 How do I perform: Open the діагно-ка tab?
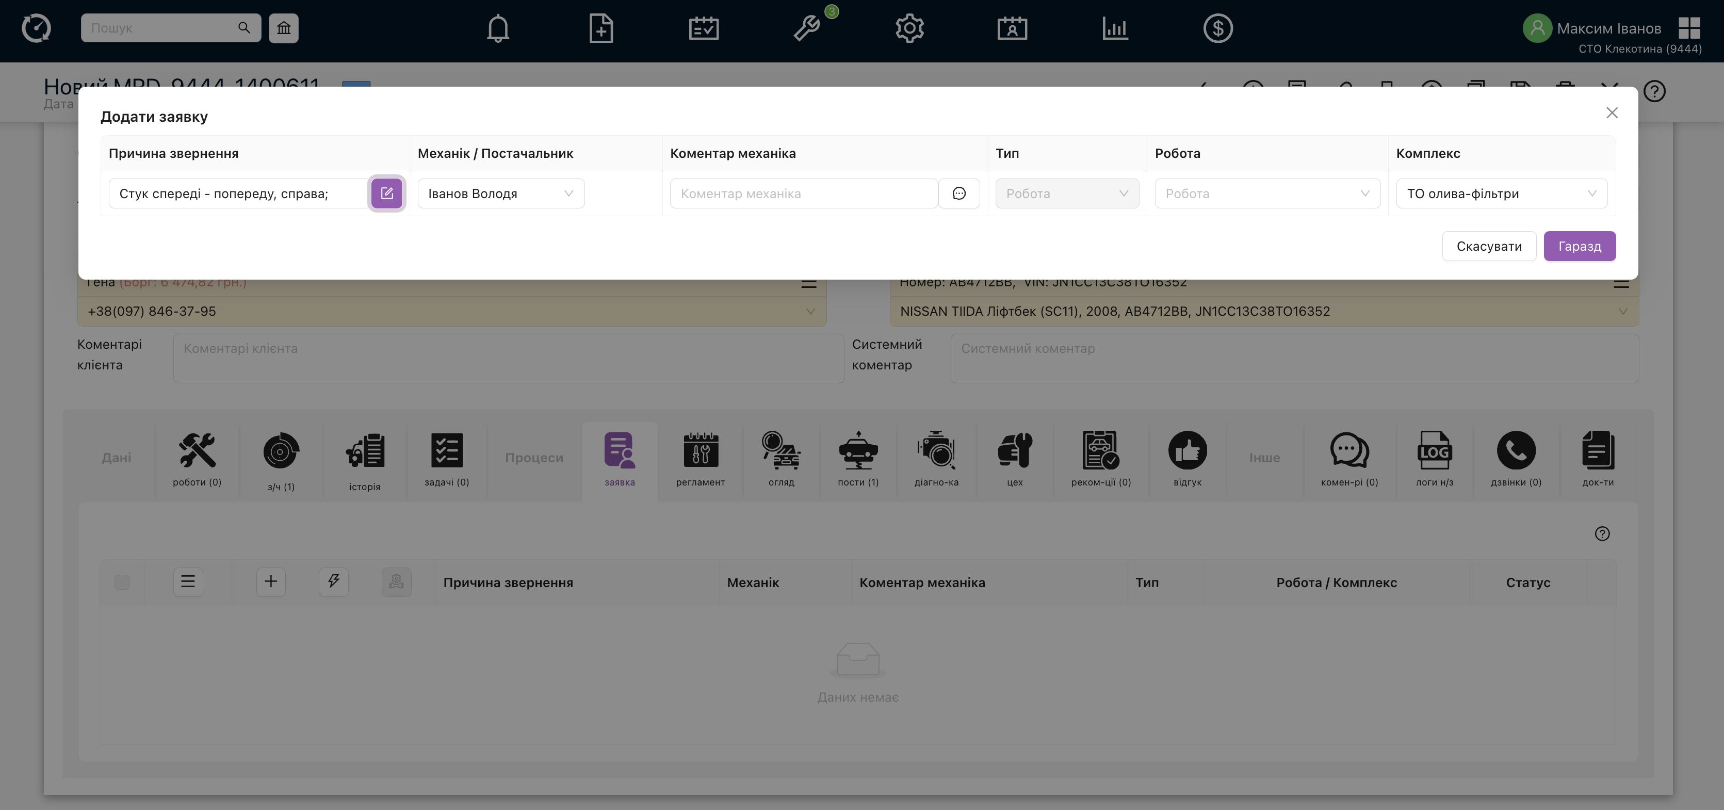pos(936,459)
